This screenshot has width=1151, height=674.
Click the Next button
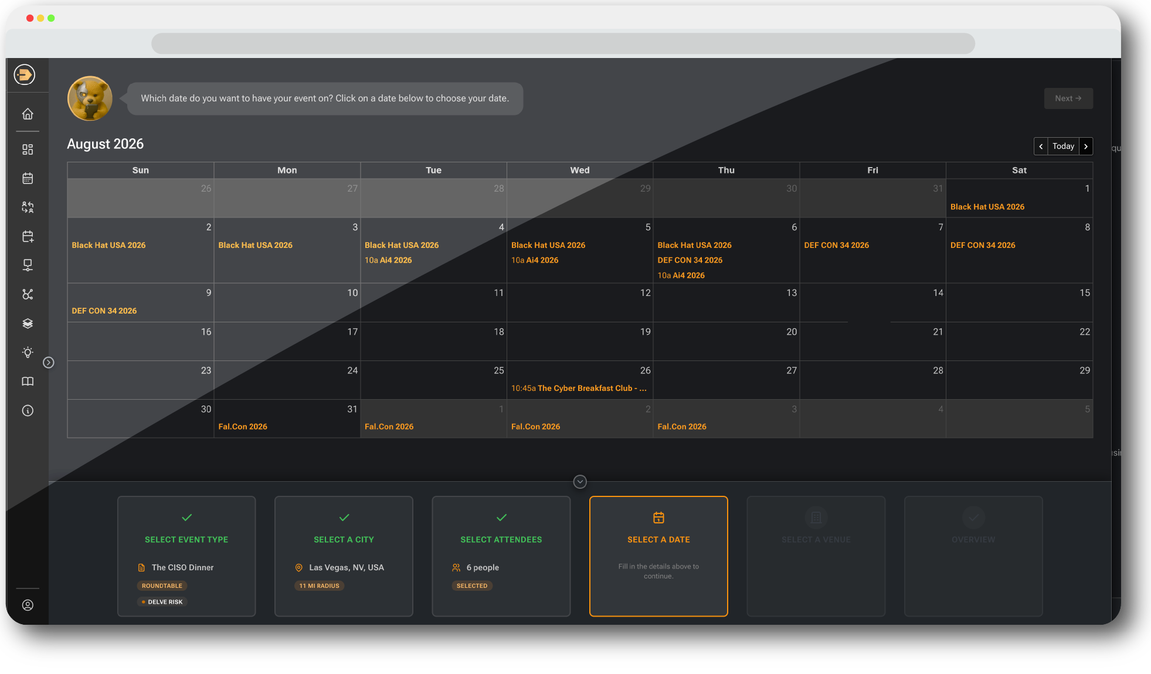click(1068, 98)
